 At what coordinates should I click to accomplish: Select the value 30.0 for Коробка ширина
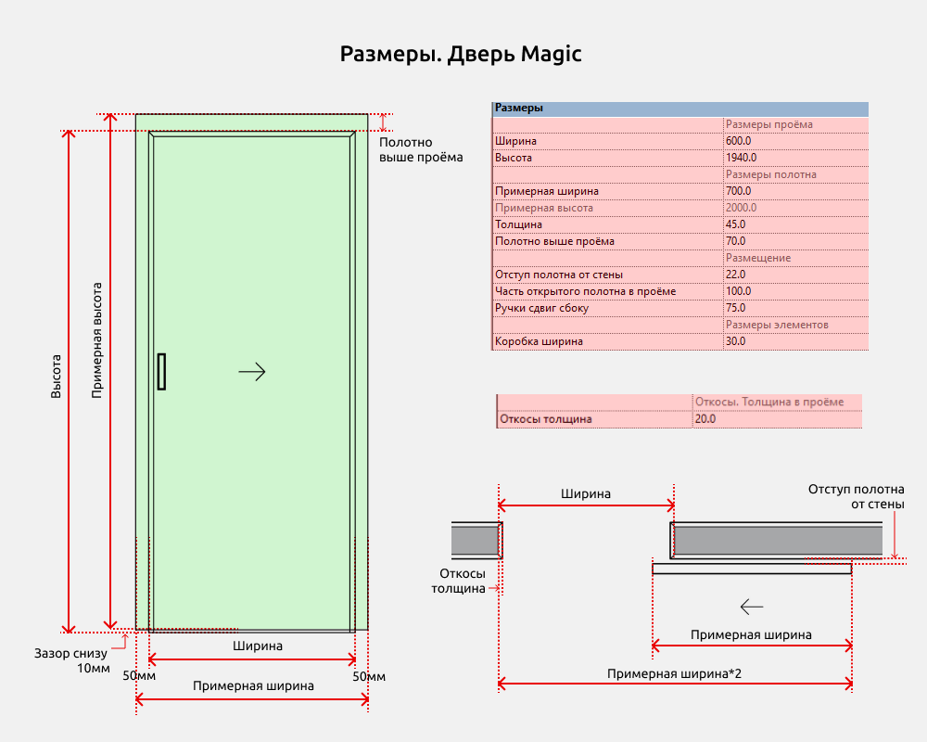735,341
